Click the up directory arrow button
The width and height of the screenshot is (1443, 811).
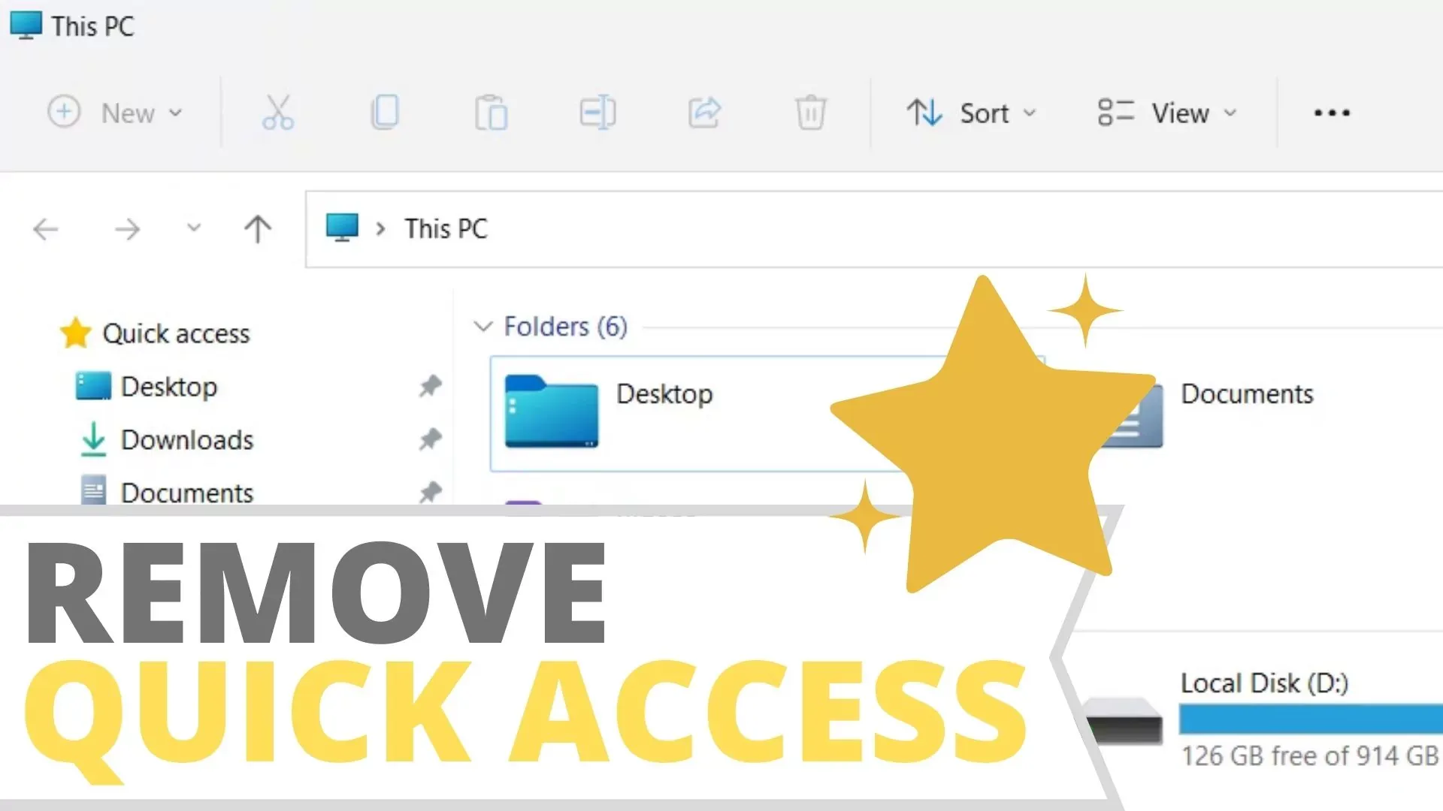point(258,228)
